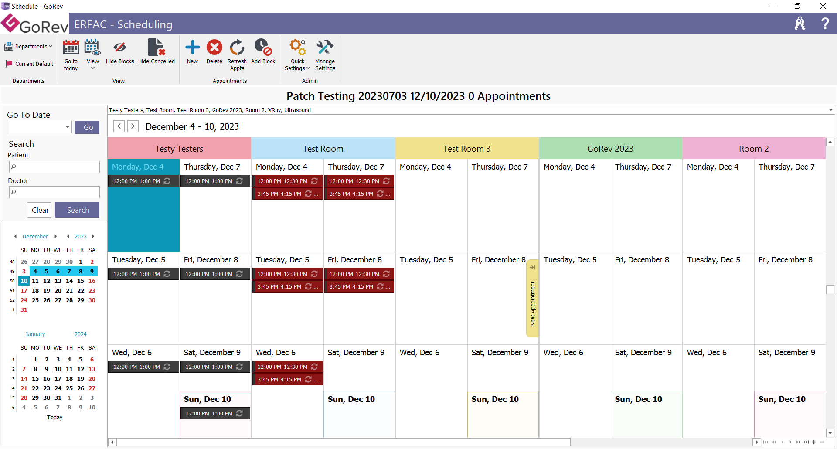Click the GoRev logo

[35, 24]
